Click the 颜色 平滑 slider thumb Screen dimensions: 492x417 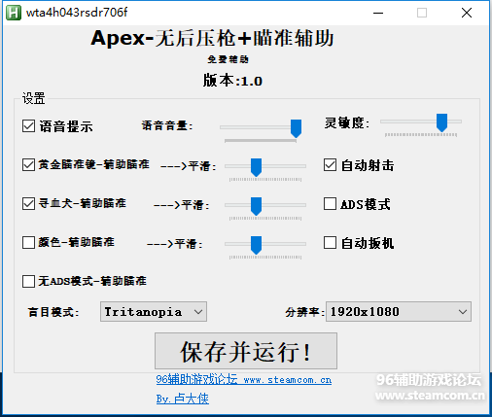click(x=256, y=245)
